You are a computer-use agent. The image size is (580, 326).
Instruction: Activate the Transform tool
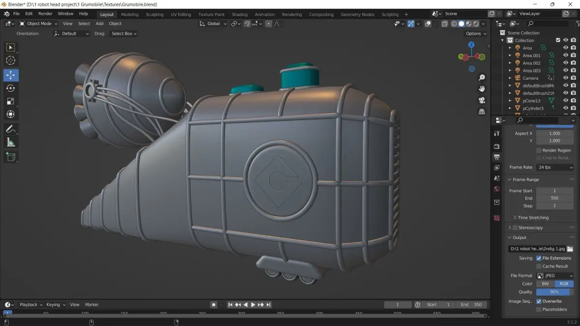[11, 114]
